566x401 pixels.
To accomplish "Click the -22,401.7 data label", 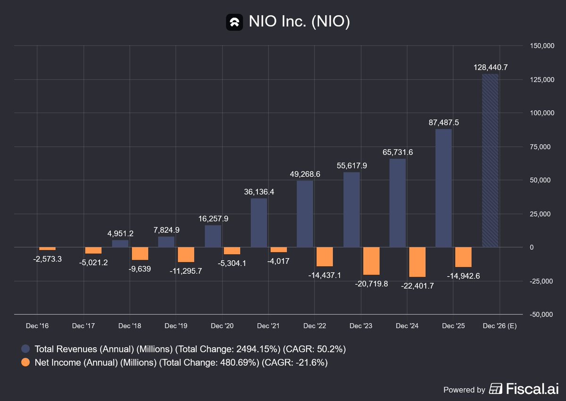I will pos(417,286).
